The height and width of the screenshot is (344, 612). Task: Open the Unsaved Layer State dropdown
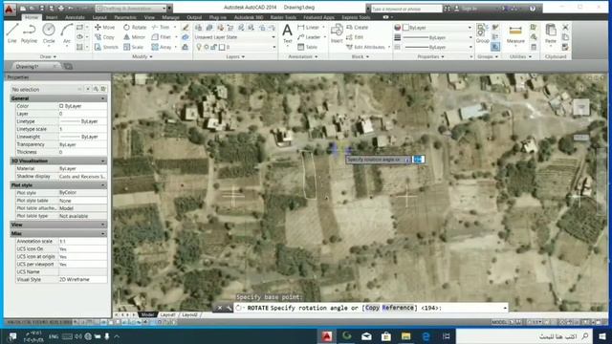tap(235, 37)
